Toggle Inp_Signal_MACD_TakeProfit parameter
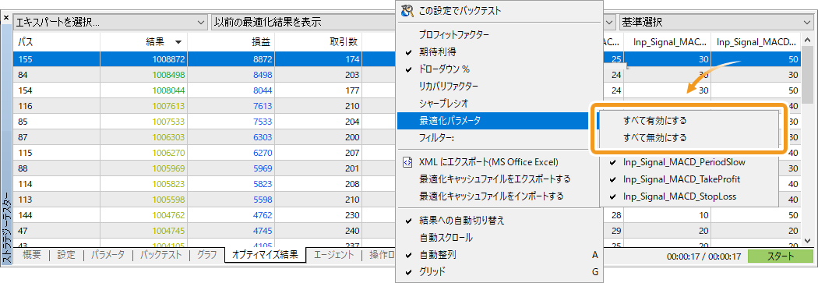Image resolution: width=818 pixels, height=283 pixels. tap(612, 179)
